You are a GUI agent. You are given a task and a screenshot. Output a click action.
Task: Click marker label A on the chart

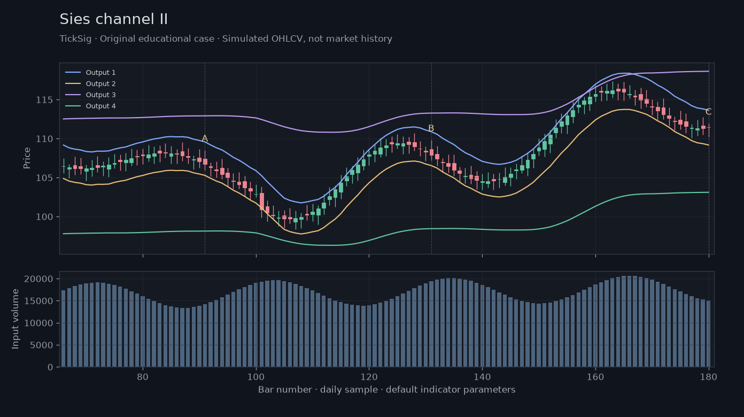coord(205,138)
